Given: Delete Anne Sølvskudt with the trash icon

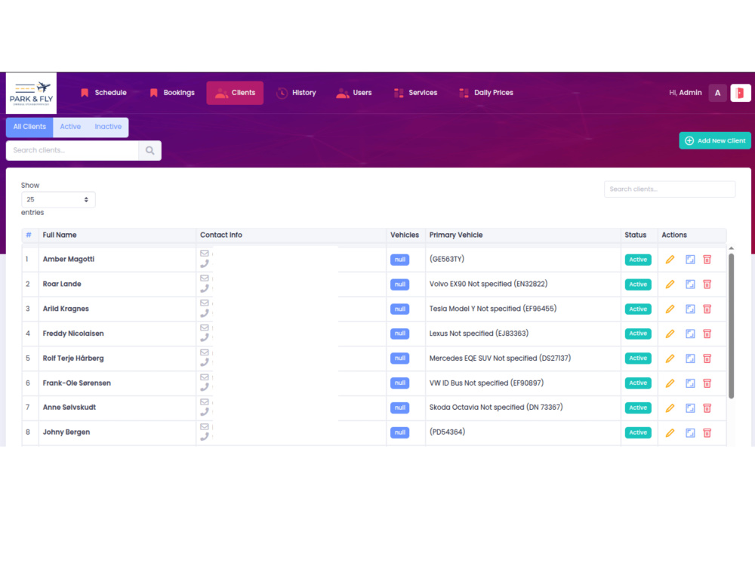Looking at the screenshot, I should [x=707, y=408].
